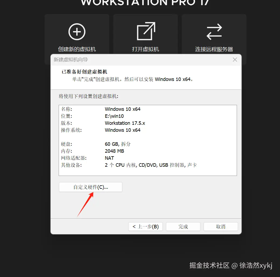
Task: Click the 新建虚拟机向导 title bar text
Action: click(71, 60)
